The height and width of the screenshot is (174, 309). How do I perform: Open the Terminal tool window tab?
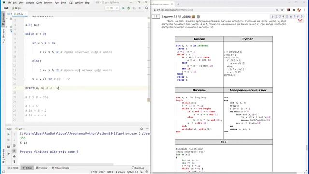42,168
